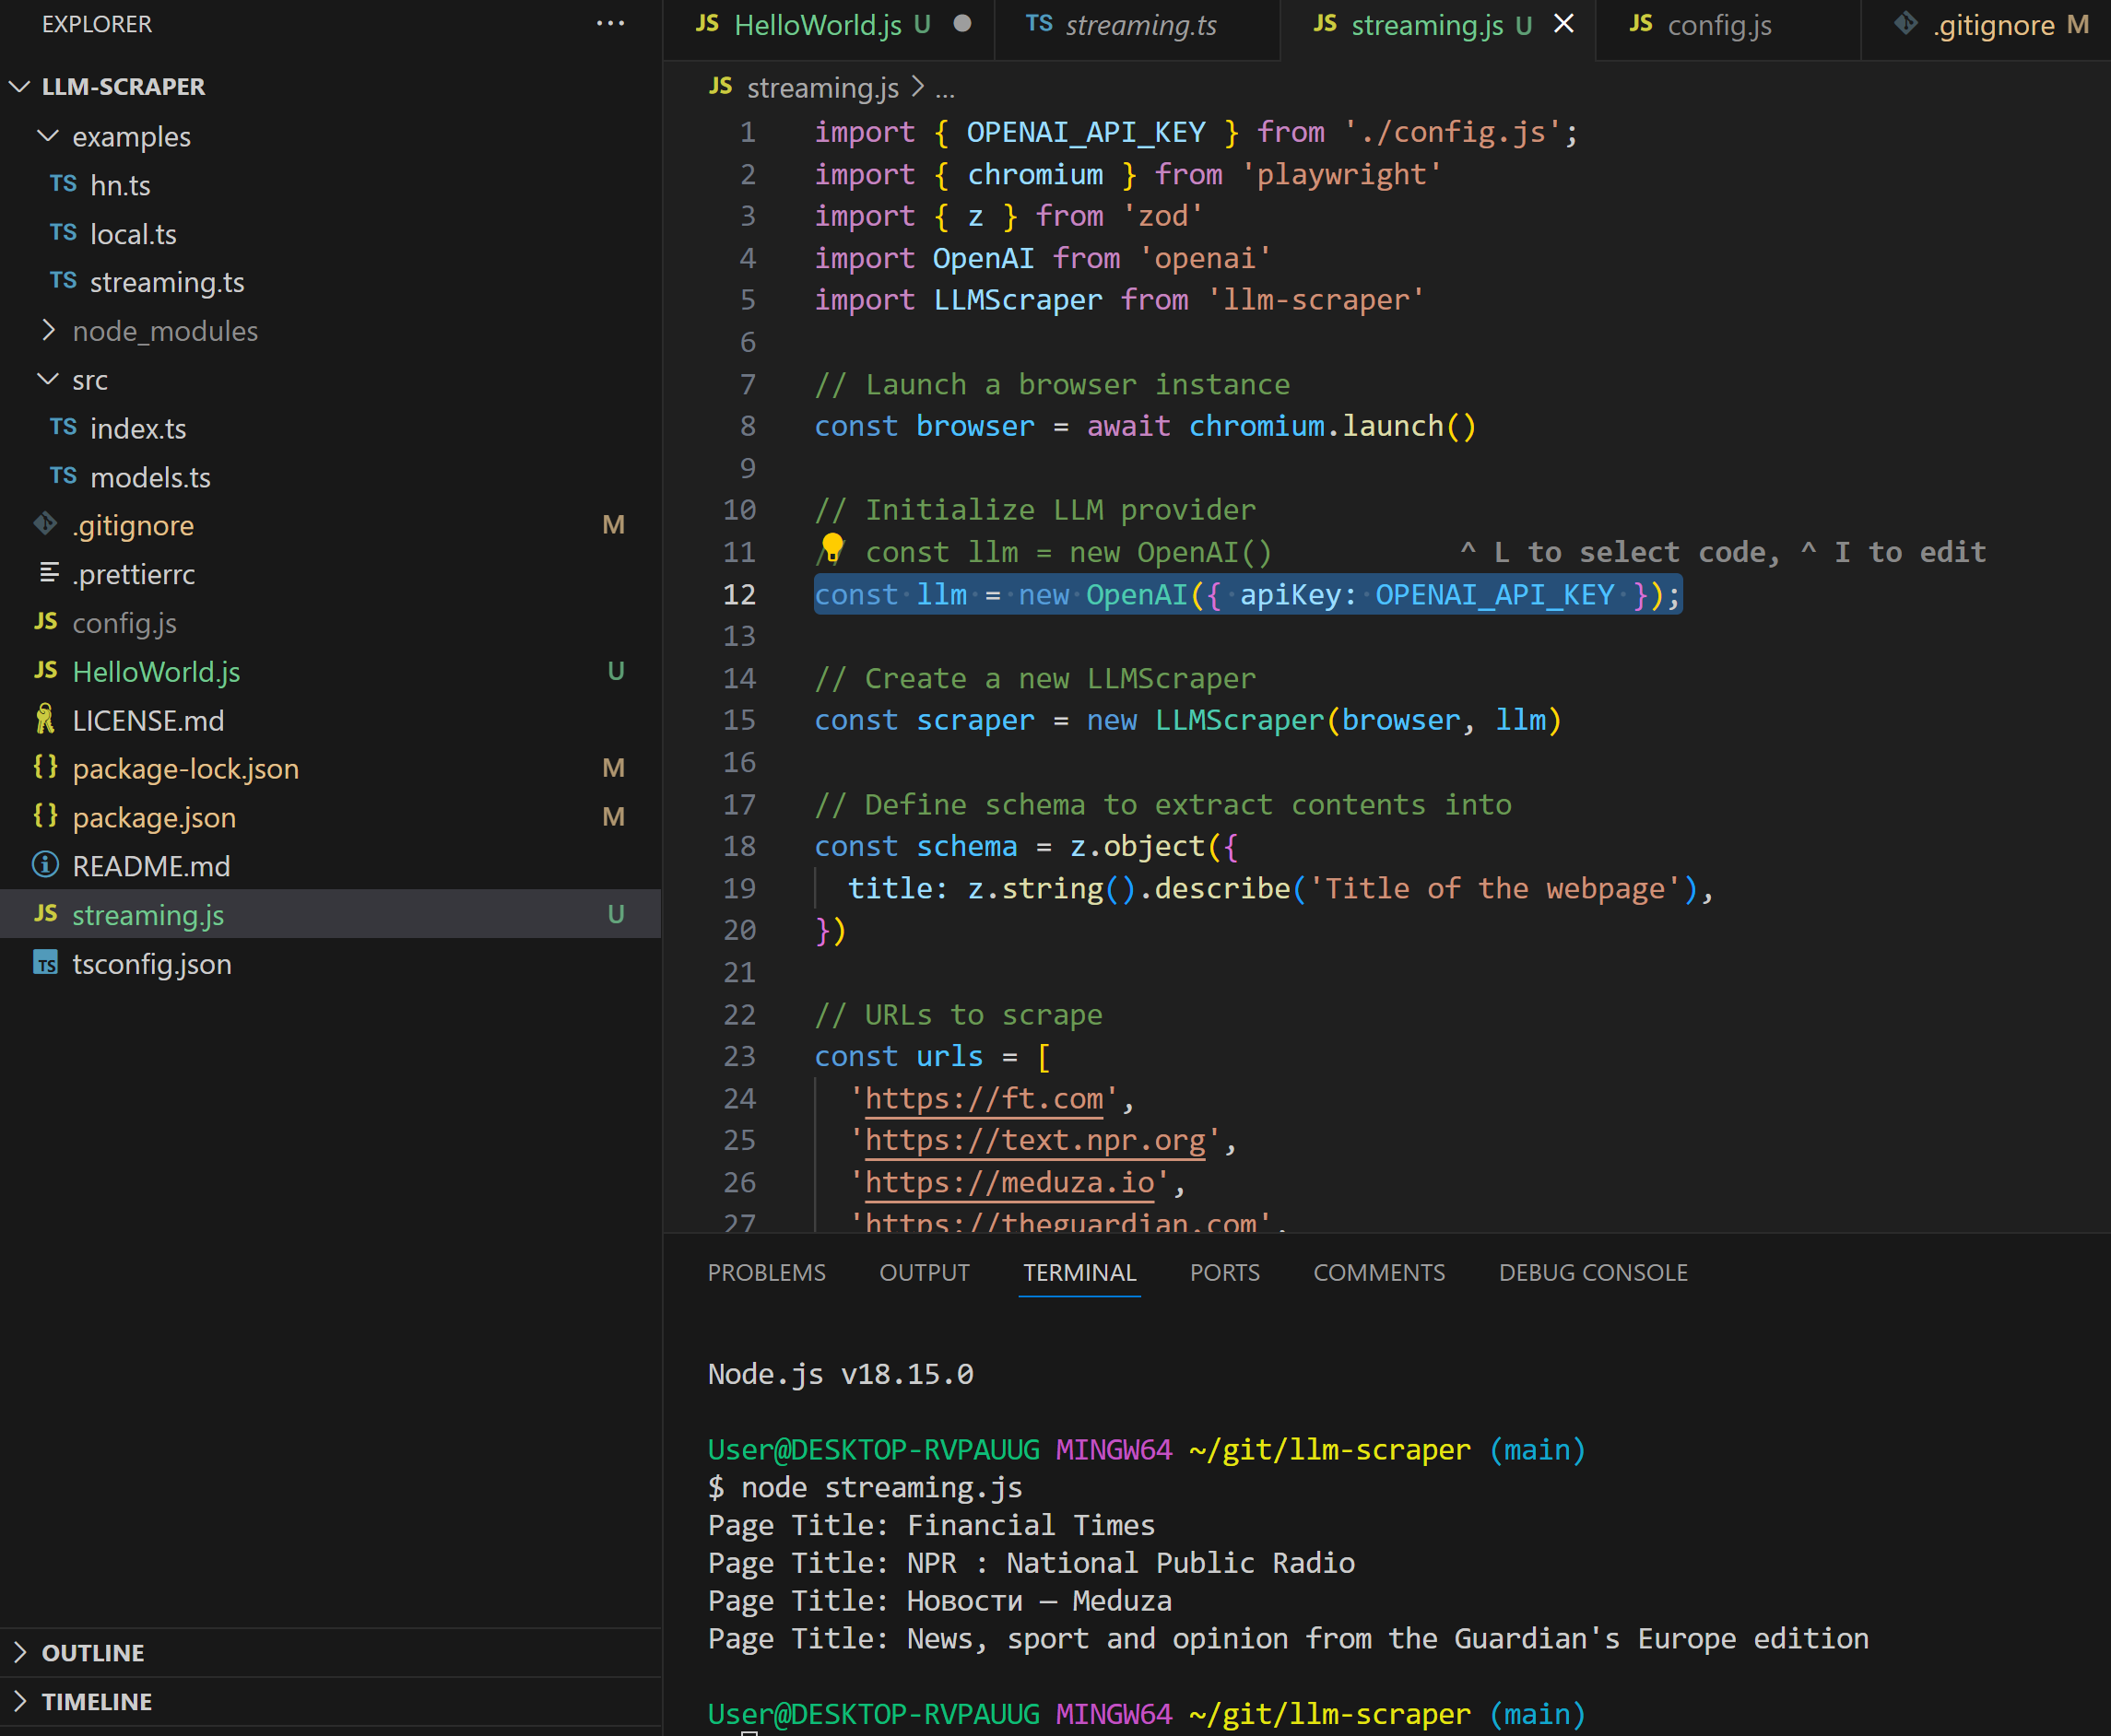Click '$ node streaming.js' command in terminal

[865, 1488]
